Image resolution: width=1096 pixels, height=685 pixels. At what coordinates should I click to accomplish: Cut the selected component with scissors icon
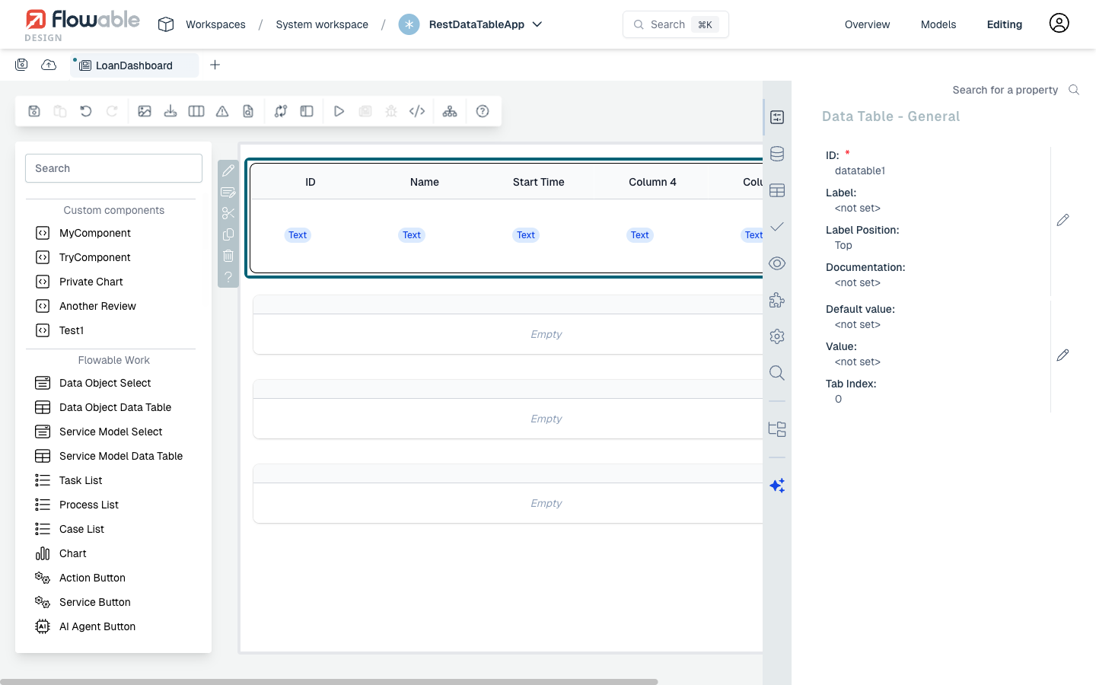[228, 212]
